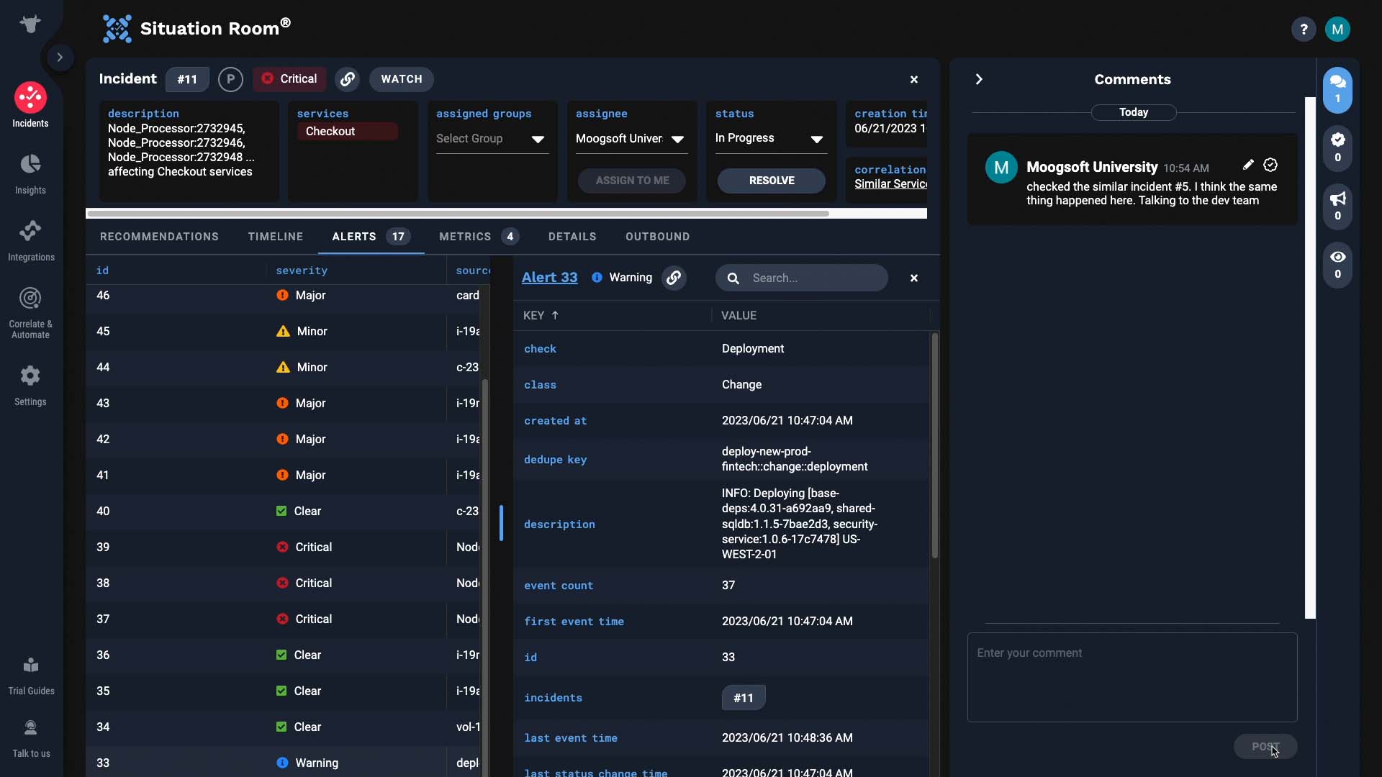Open Insights from the sidebar

point(30,174)
